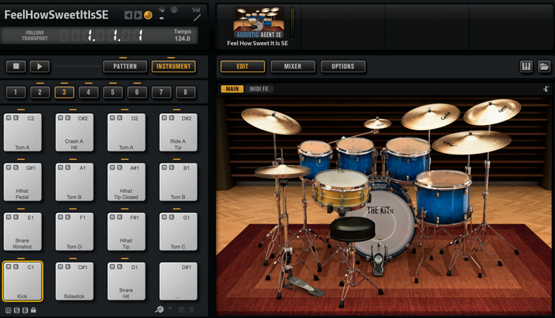Click the FeelHowSweetItIsSE kit name
This screenshot has width=555, height=318.
coord(56,15)
